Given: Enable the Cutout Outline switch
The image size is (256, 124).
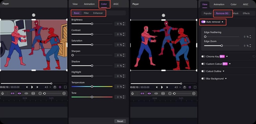Looking at the screenshot, I should pos(203,71).
